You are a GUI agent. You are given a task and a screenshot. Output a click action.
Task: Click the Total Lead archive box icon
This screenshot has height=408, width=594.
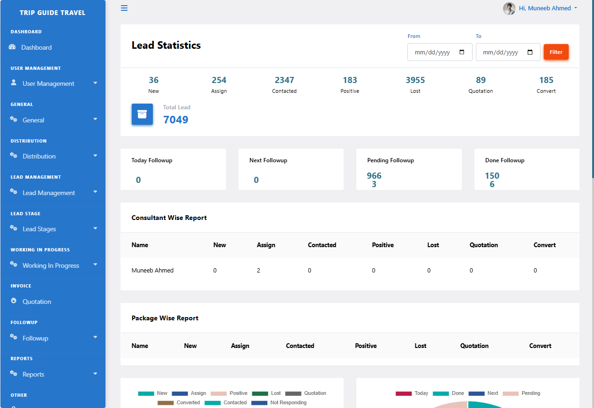click(x=142, y=114)
